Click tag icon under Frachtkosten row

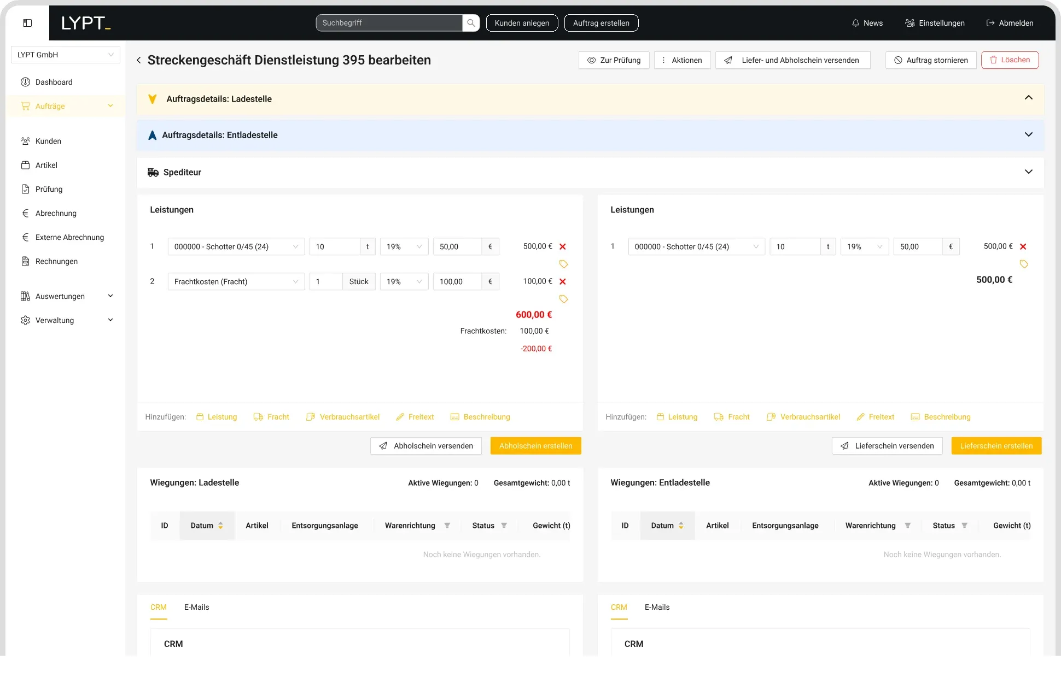tap(563, 299)
